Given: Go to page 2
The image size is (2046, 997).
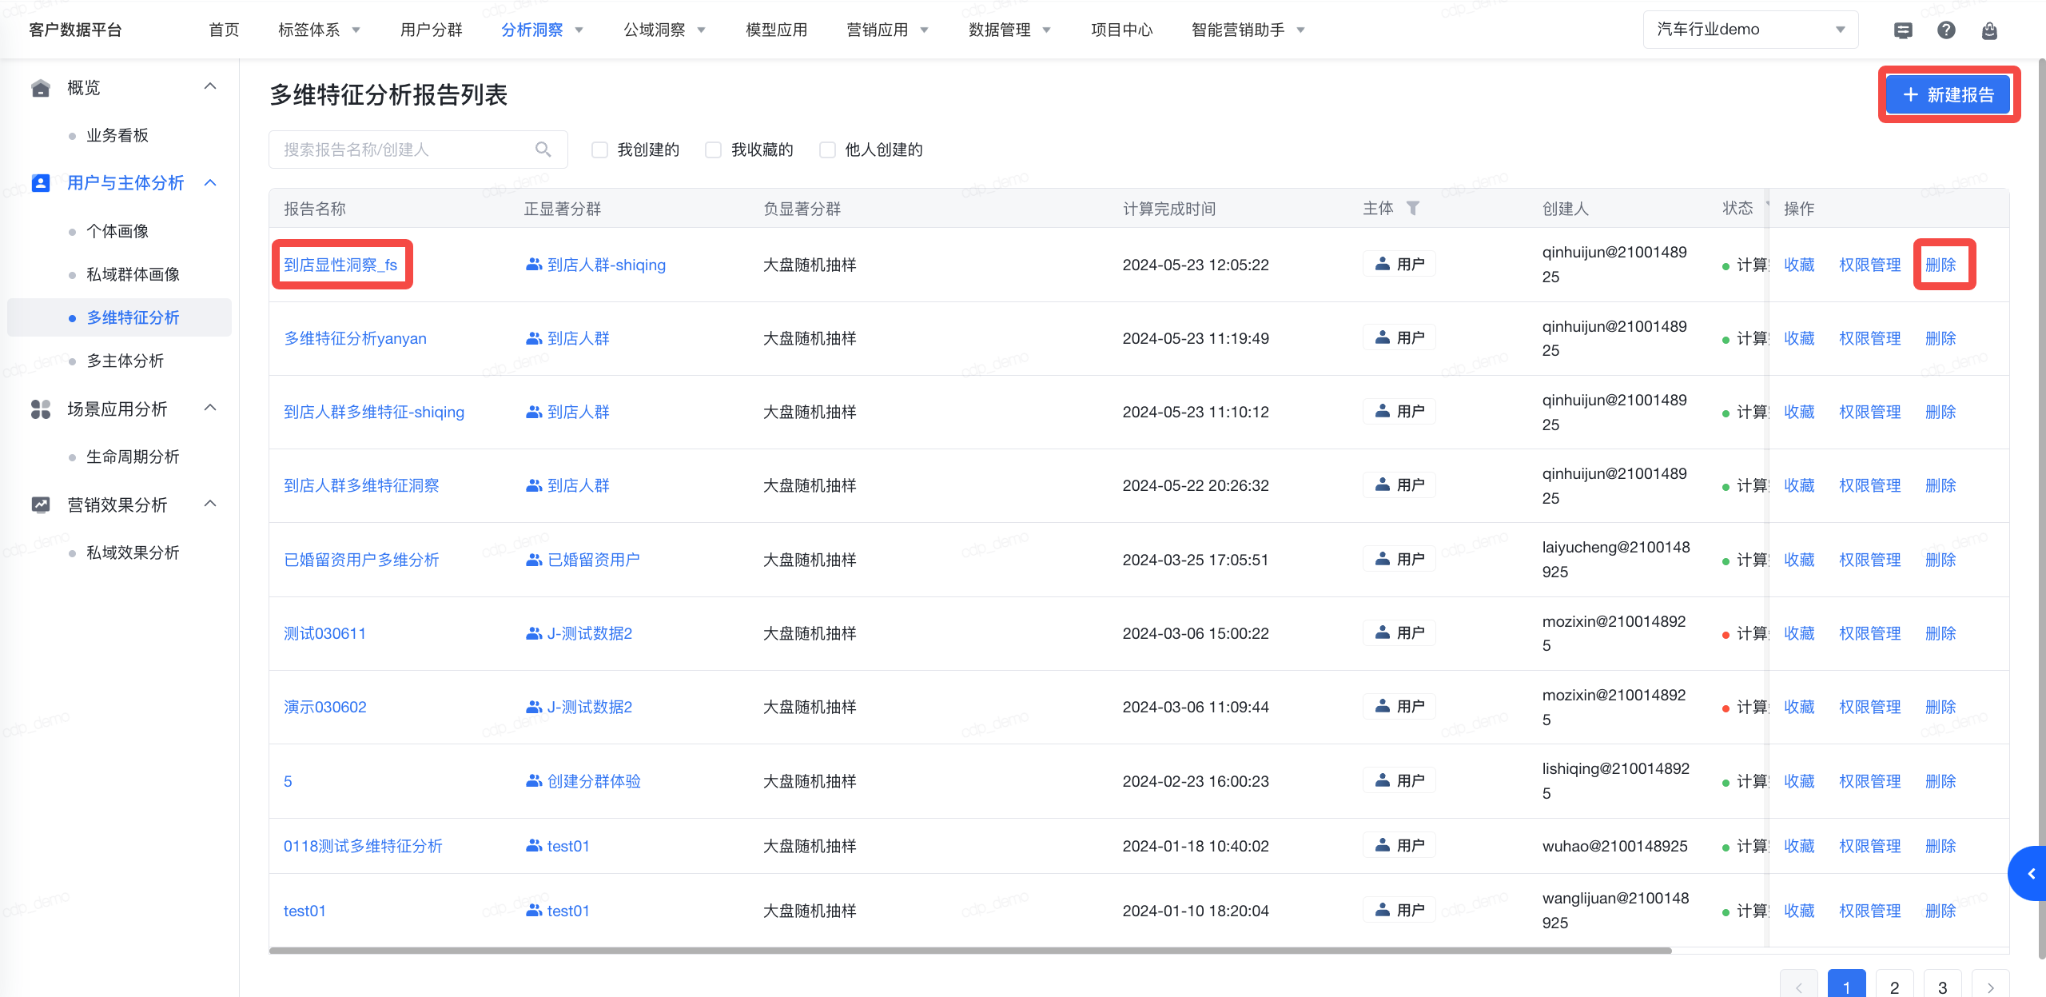Looking at the screenshot, I should click(x=1894, y=987).
